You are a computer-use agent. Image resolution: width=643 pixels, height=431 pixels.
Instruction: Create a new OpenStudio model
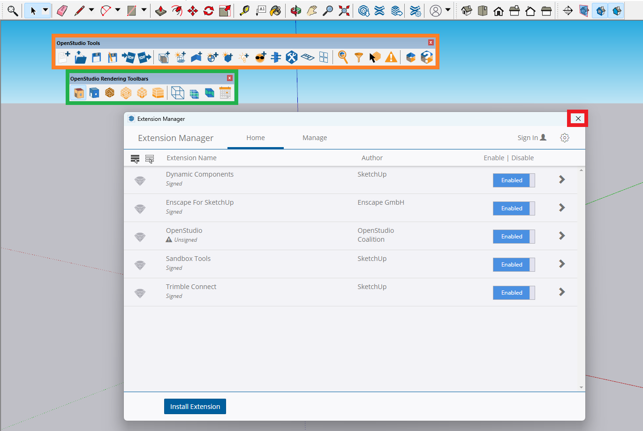coord(64,57)
